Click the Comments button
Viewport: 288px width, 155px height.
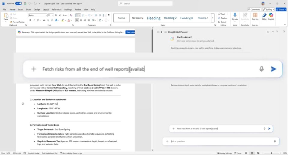254,10
